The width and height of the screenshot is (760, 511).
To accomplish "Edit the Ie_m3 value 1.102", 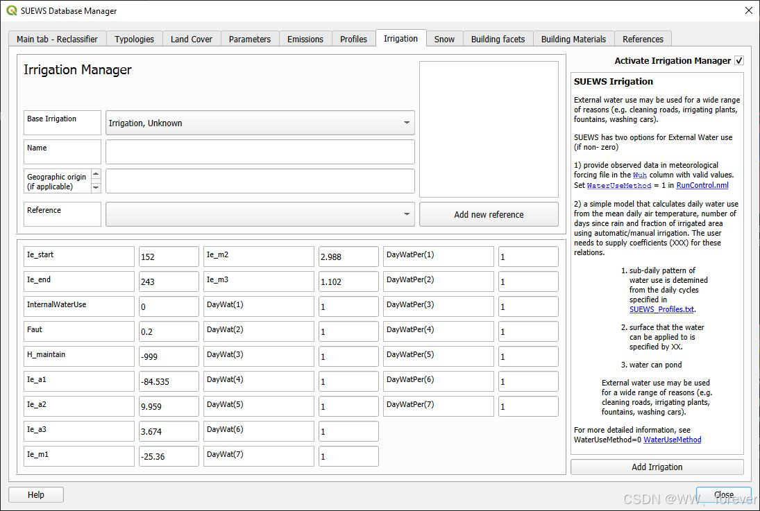I will [348, 282].
